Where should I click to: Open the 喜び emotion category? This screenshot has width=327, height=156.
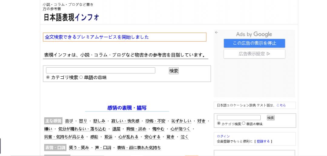69,121
